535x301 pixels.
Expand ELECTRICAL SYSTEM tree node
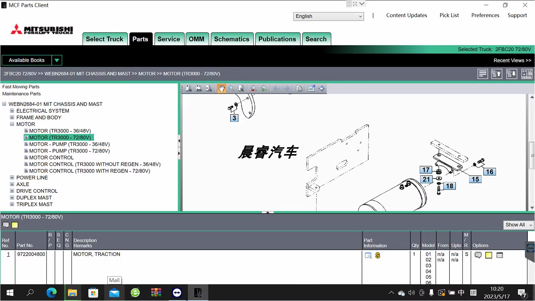12,111
